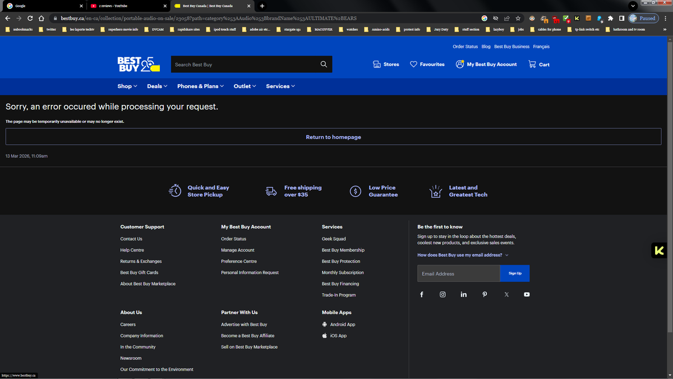Viewport: 673px width, 379px height.
Task: Click the uBlock Origin extension icon
Action: (555, 19)
